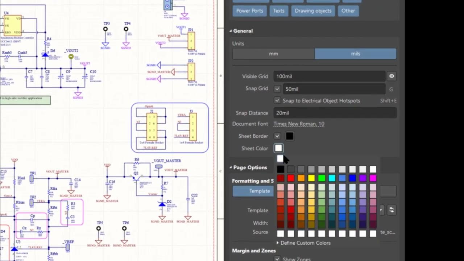Pick the bright red palette swatch
This screenshot has height=261, width=464.
pos(291,178)
